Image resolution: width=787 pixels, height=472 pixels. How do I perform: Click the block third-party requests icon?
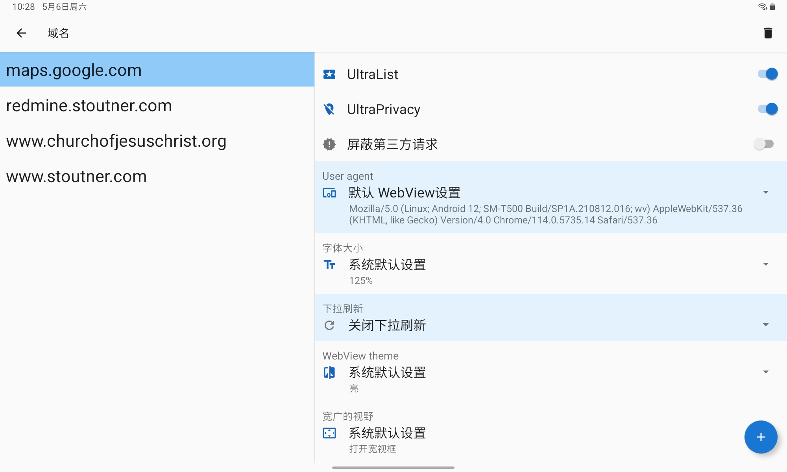pos(329,144)
